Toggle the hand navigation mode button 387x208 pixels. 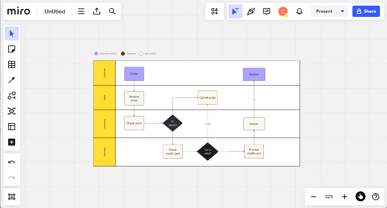point(360,196)
